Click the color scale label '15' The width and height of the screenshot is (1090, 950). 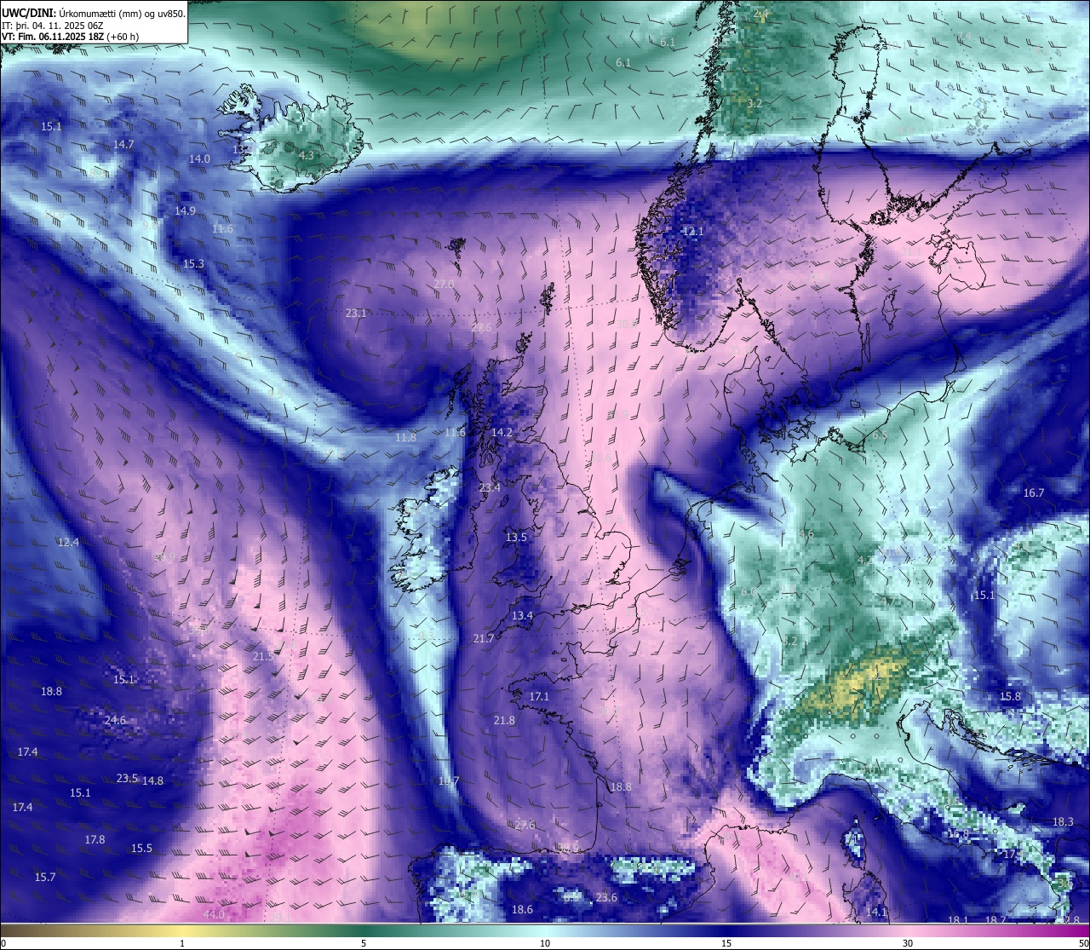(726, 943)
